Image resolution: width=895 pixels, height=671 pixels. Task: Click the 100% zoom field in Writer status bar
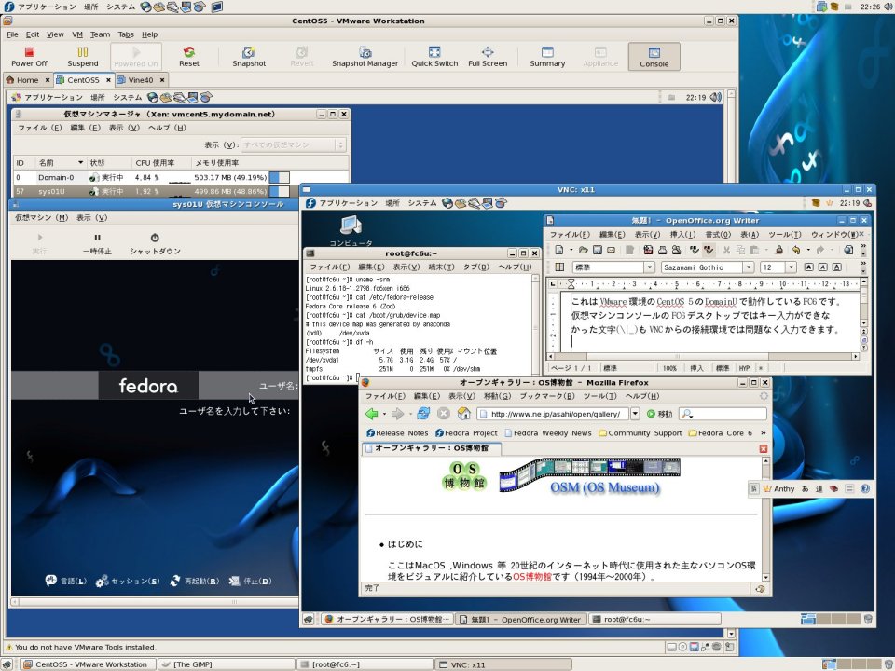click(x=669, y=368)
